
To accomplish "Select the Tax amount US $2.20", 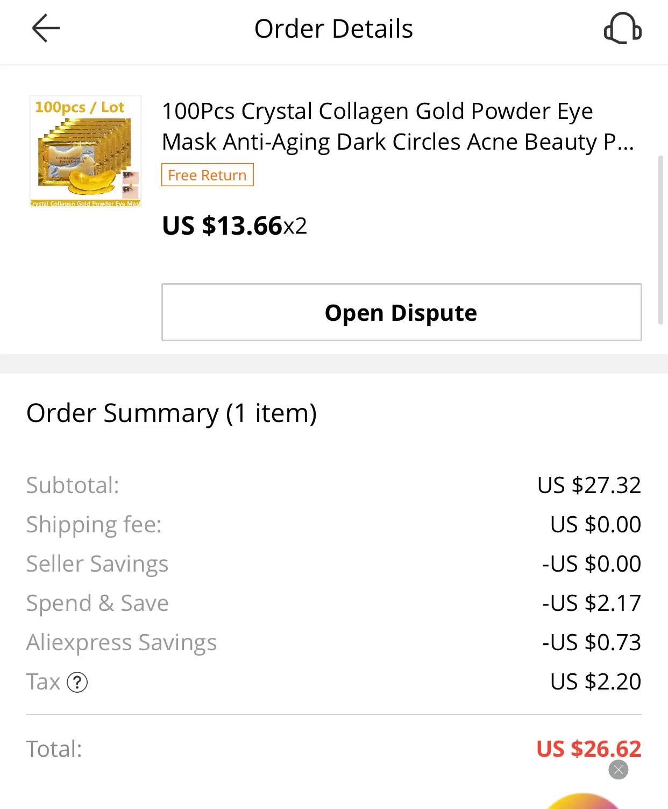I will (595, 681).
